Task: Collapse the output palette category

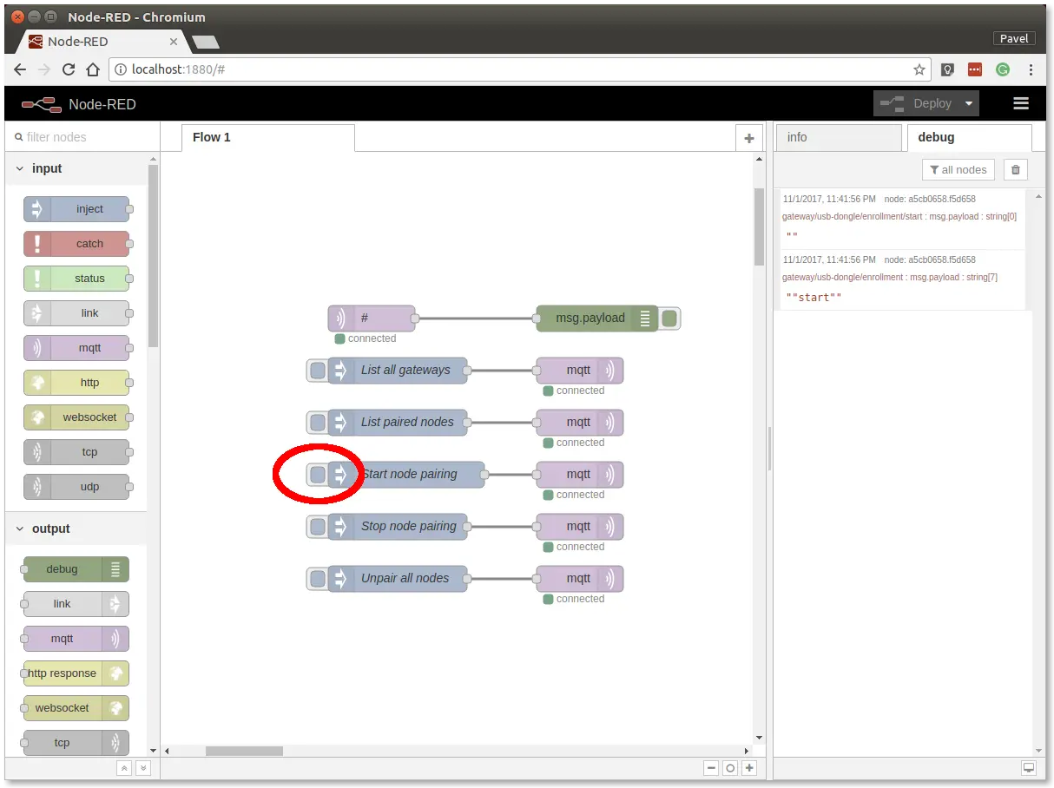Action: click(x=76, y=529)
